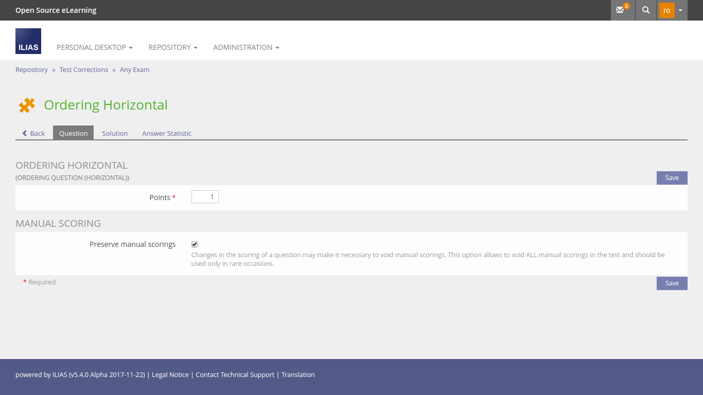Click Contact Technical Support link
The height and width of the screenshot is (395, 703).
235,374
